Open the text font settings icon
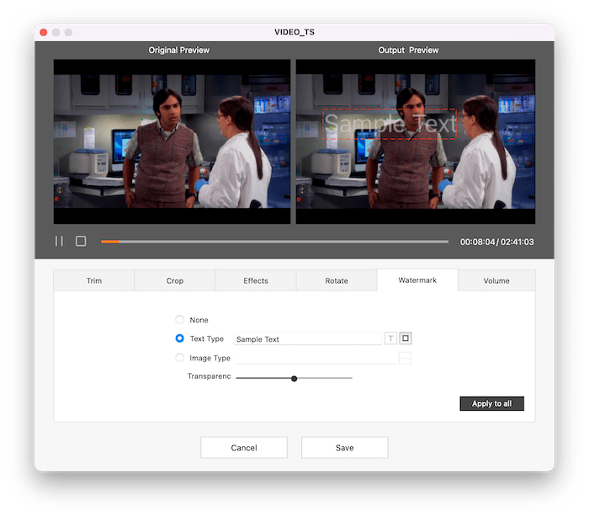The image size is (589, 517). tap(390, 338)
